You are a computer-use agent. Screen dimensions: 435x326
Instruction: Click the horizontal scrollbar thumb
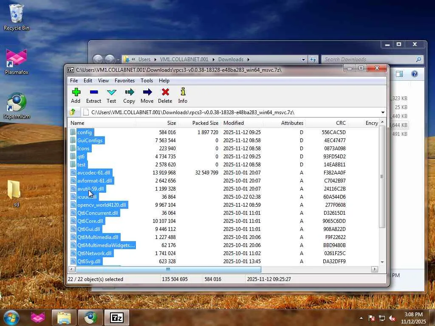168,269
